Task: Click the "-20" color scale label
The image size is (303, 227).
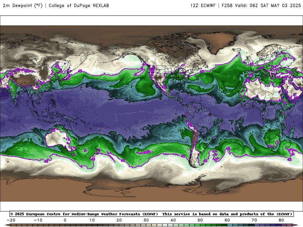Action: click(11, 220)
